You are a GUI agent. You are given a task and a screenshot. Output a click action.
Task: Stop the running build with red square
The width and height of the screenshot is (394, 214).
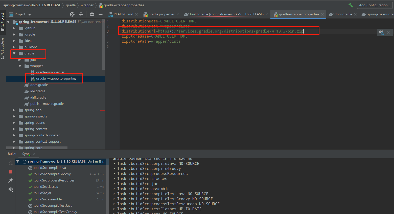click(x=11, y=172)
